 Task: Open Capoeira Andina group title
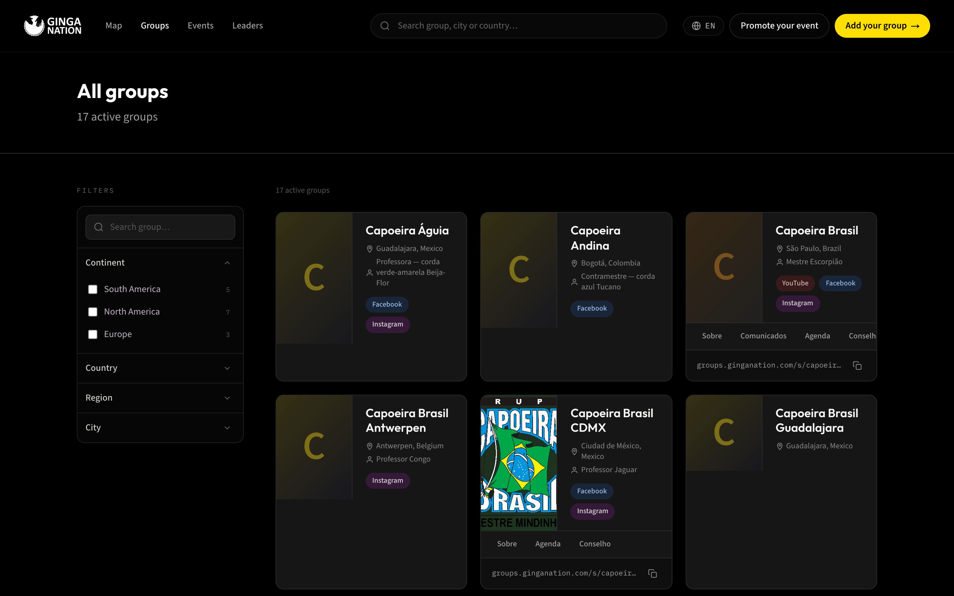click(595, 238)
